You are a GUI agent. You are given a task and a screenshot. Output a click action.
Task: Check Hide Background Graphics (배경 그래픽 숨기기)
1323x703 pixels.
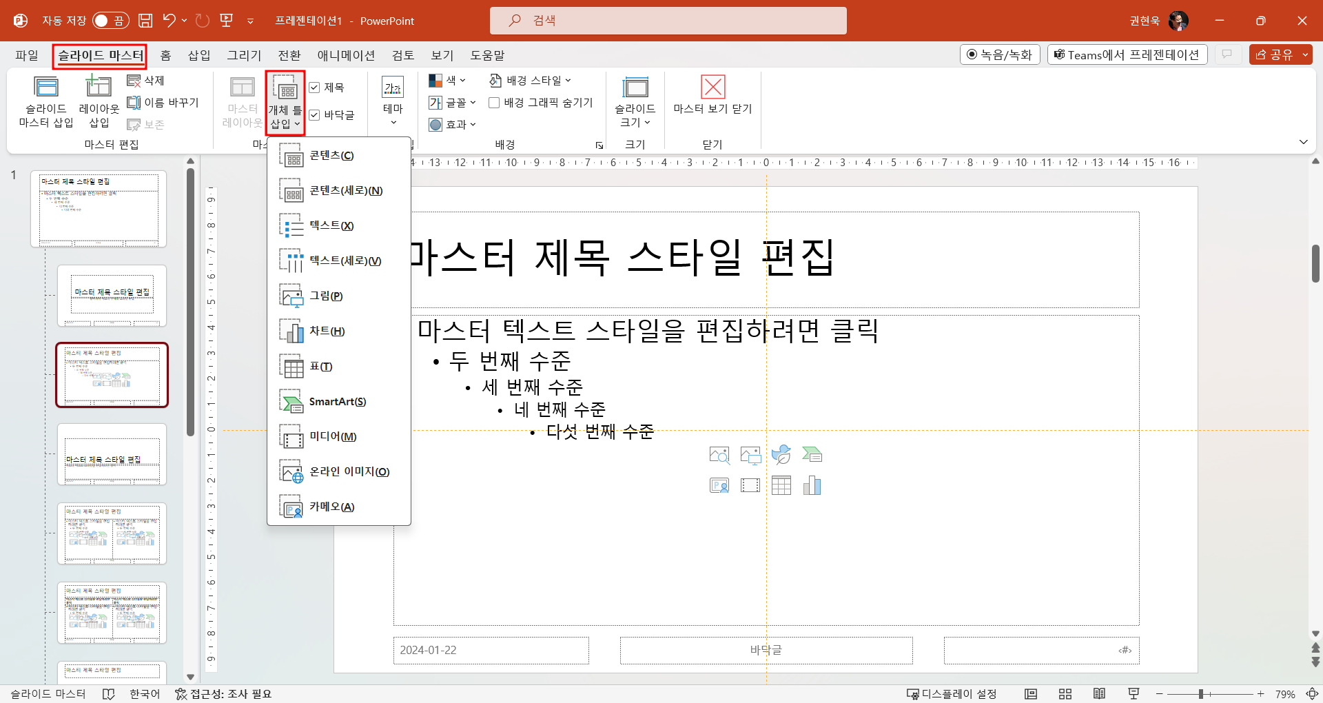(494, 103)
